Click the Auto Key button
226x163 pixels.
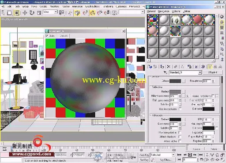click(144, 155)
